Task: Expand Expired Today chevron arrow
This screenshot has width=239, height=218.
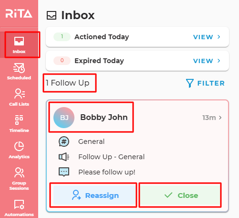Action: pos(219,61)
